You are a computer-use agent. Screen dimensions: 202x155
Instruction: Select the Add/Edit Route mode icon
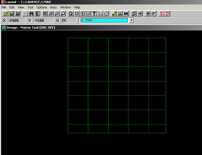tap(148, 13)
